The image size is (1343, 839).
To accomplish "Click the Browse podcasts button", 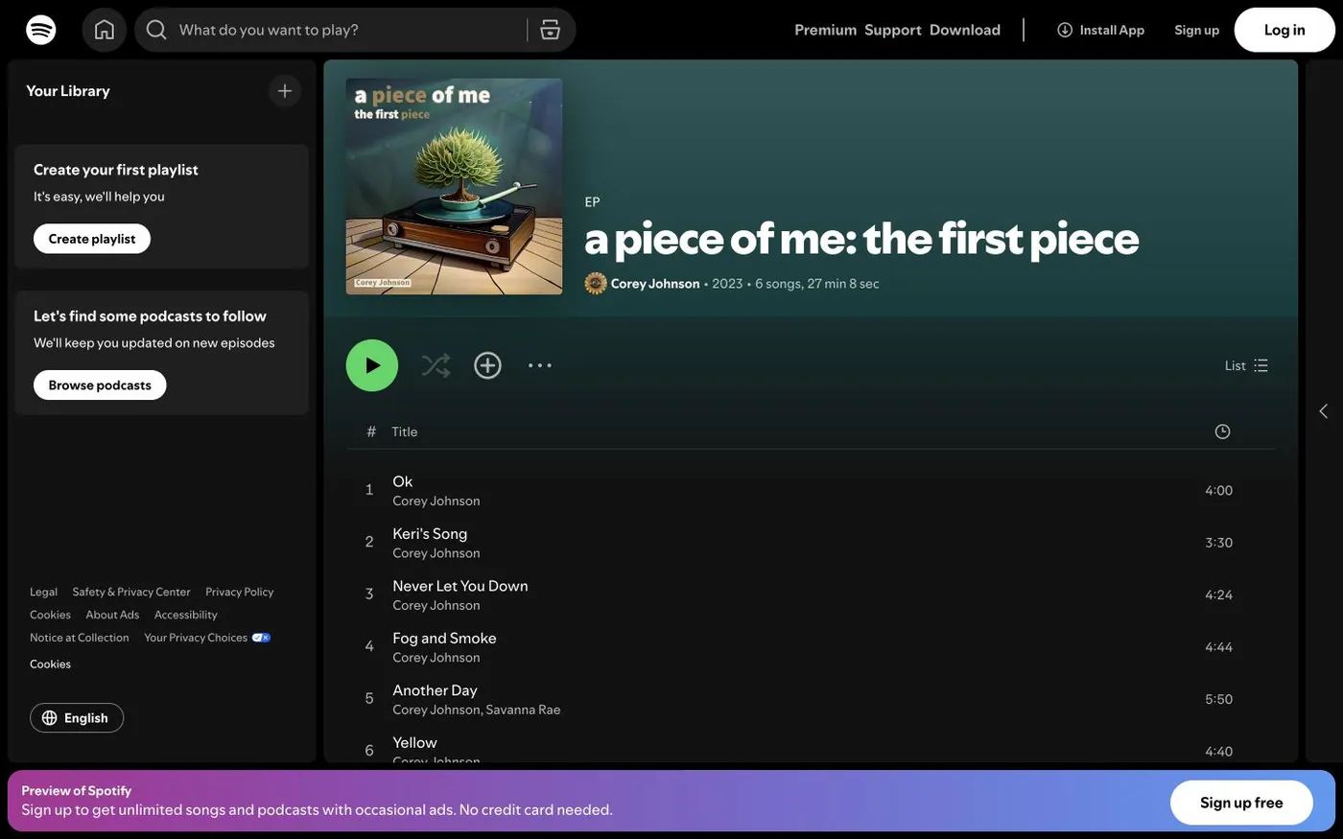I will pos(100,385).
